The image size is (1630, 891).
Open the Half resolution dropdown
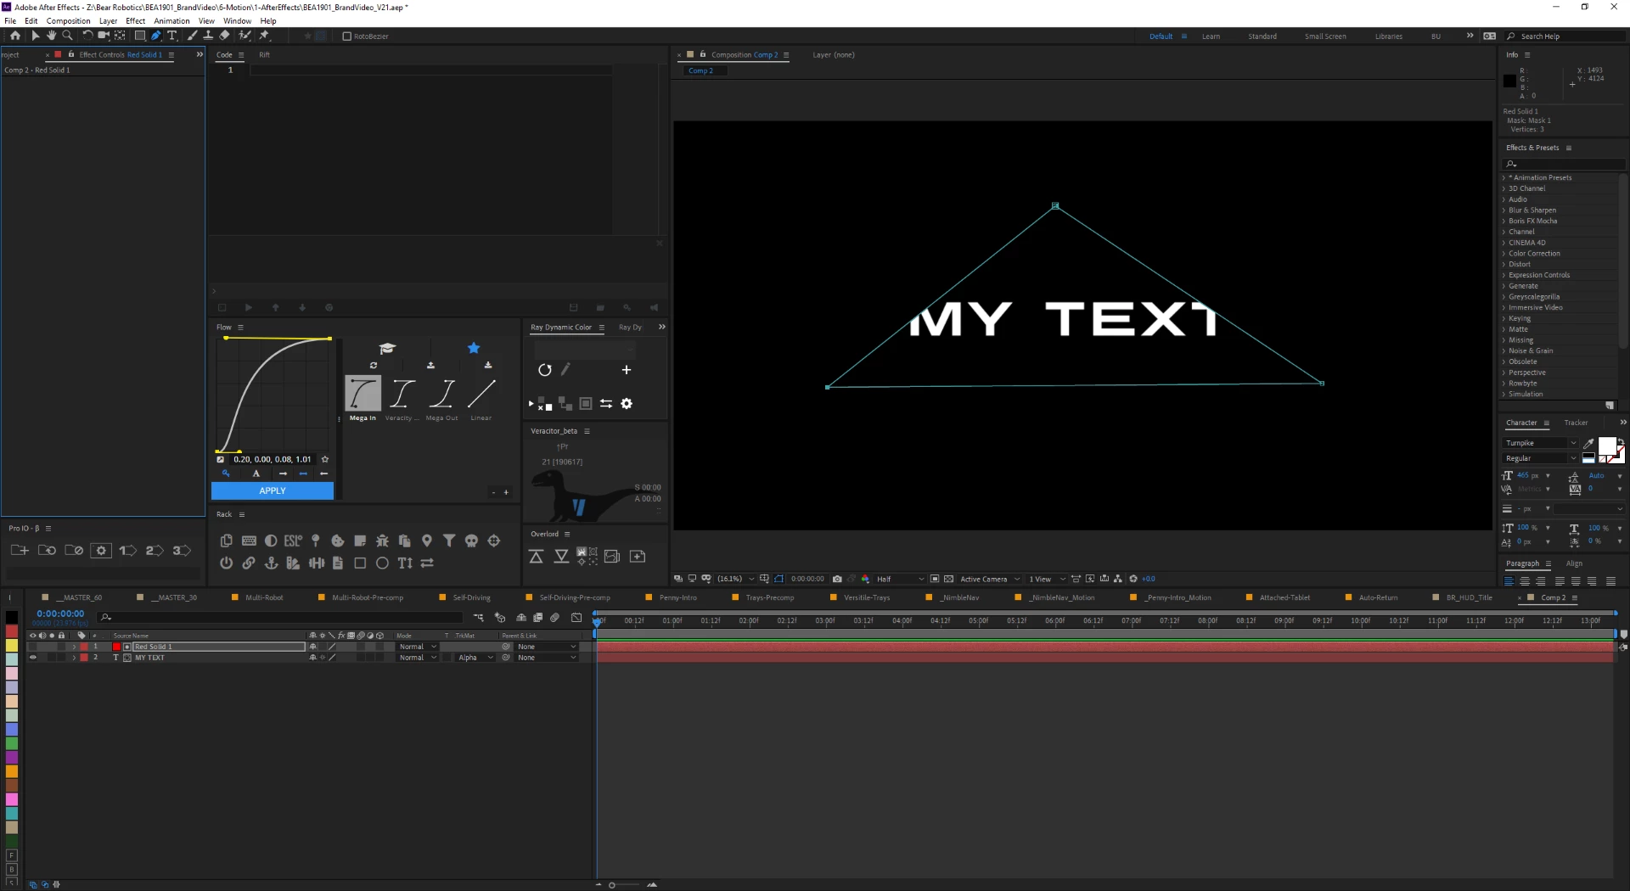pos(900,579)
